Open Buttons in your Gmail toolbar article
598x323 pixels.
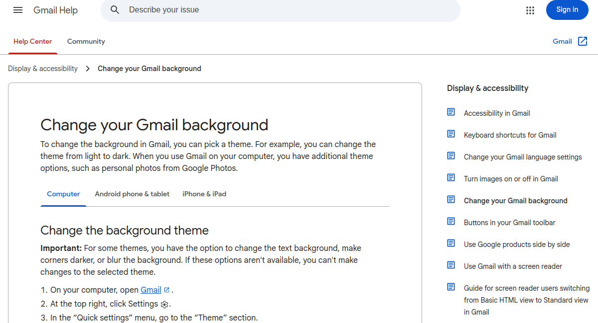[509, 223]
